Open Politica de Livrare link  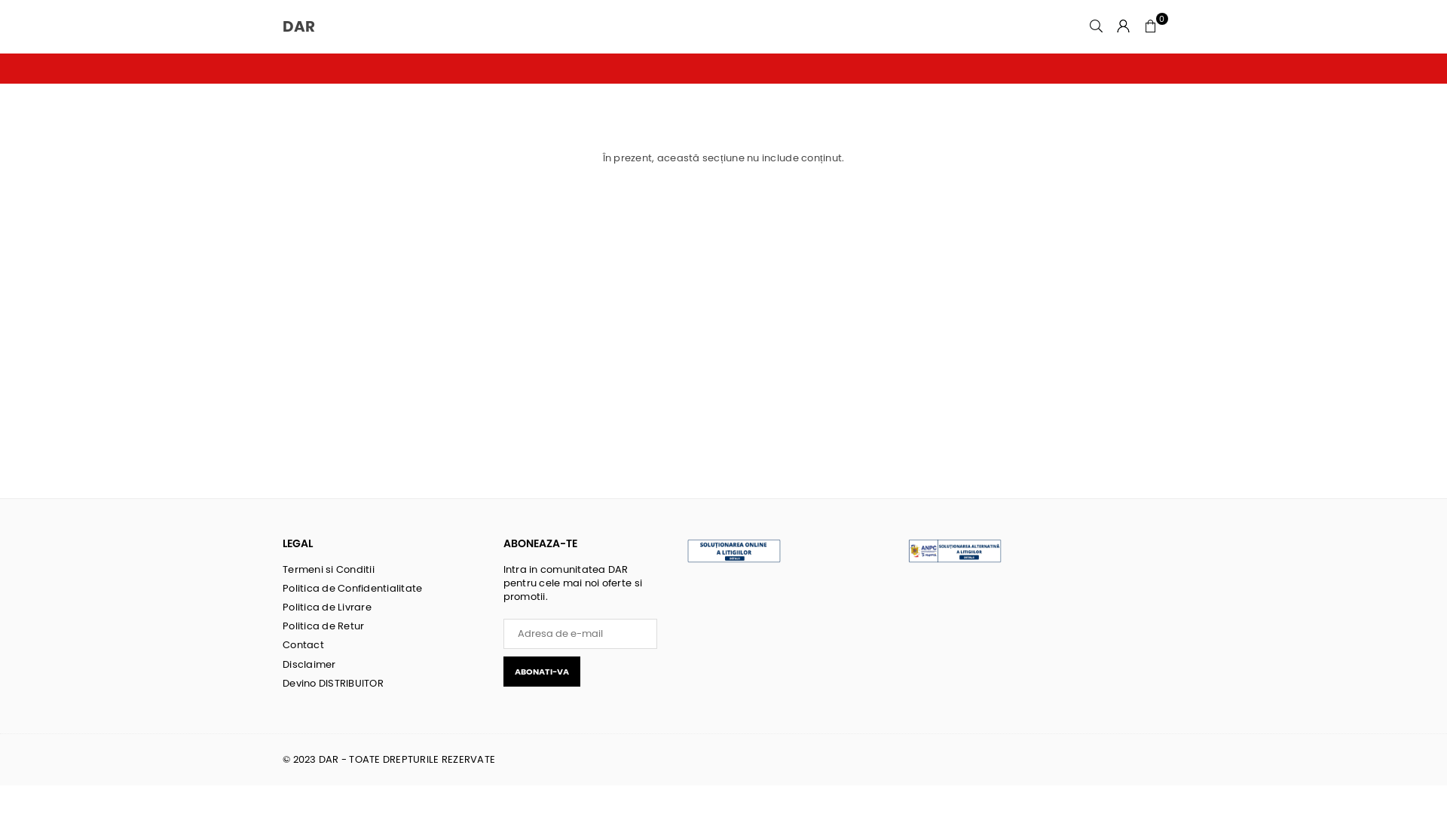pyautogui.click(x=327, y=607)
